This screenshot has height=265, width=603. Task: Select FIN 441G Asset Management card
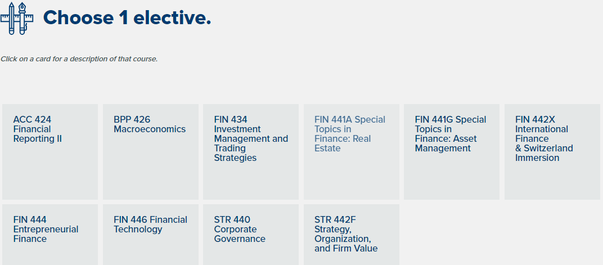pos(452,152)
